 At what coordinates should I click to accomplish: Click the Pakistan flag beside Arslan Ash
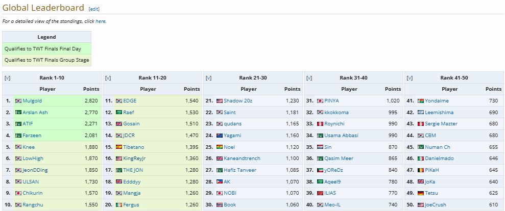[x=18, y=113]
